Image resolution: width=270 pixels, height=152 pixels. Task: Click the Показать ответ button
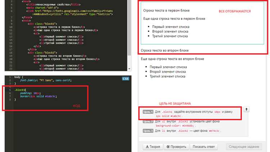click(x=204, y=147)
